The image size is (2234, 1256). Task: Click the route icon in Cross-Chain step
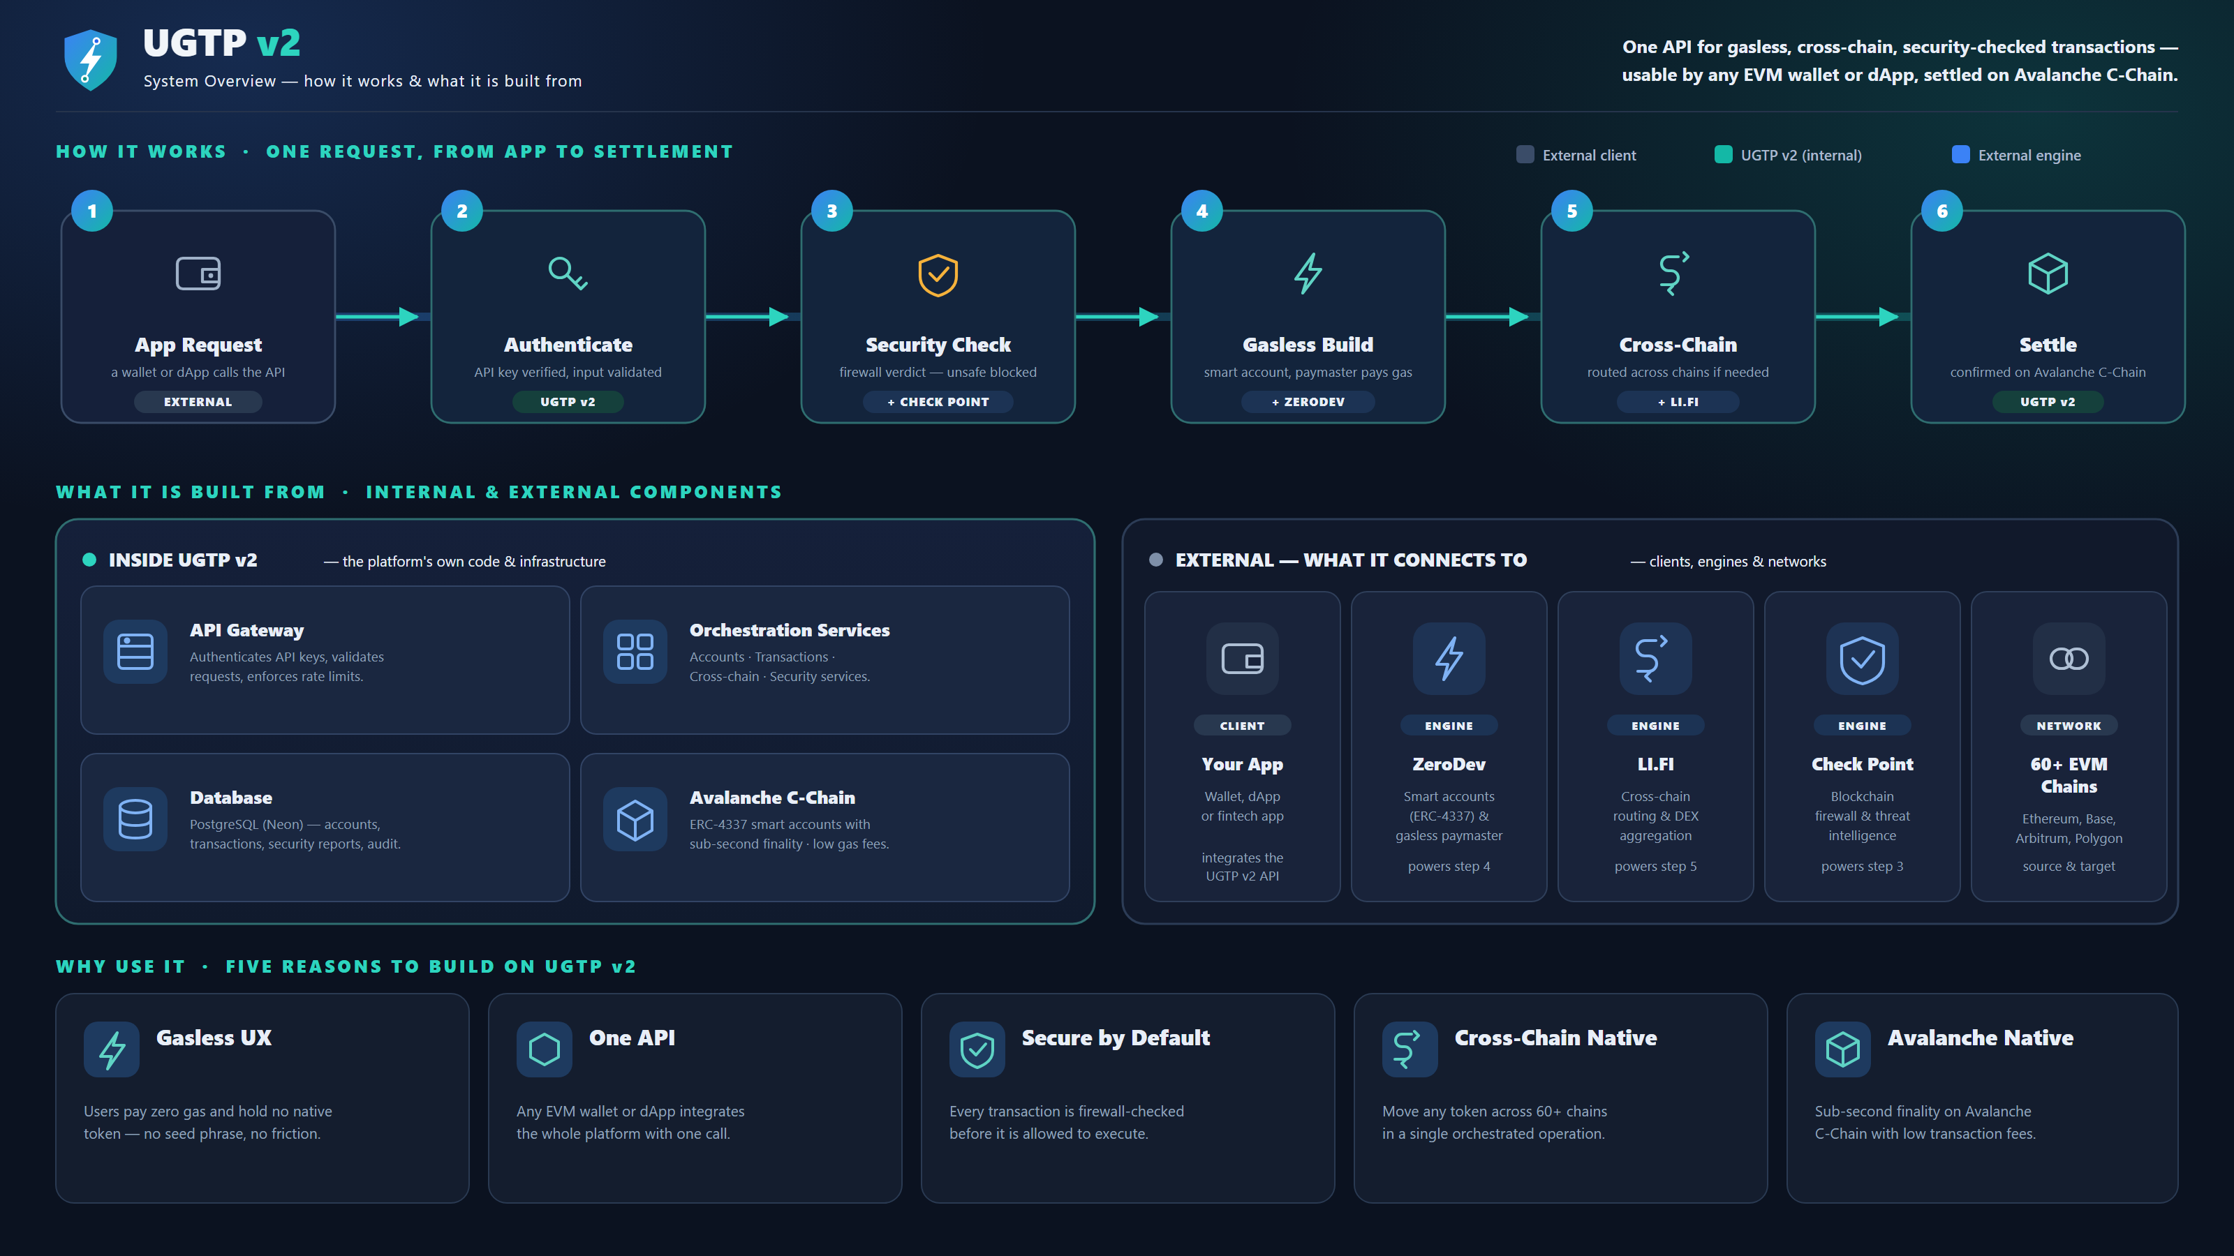click(1674, 274)
